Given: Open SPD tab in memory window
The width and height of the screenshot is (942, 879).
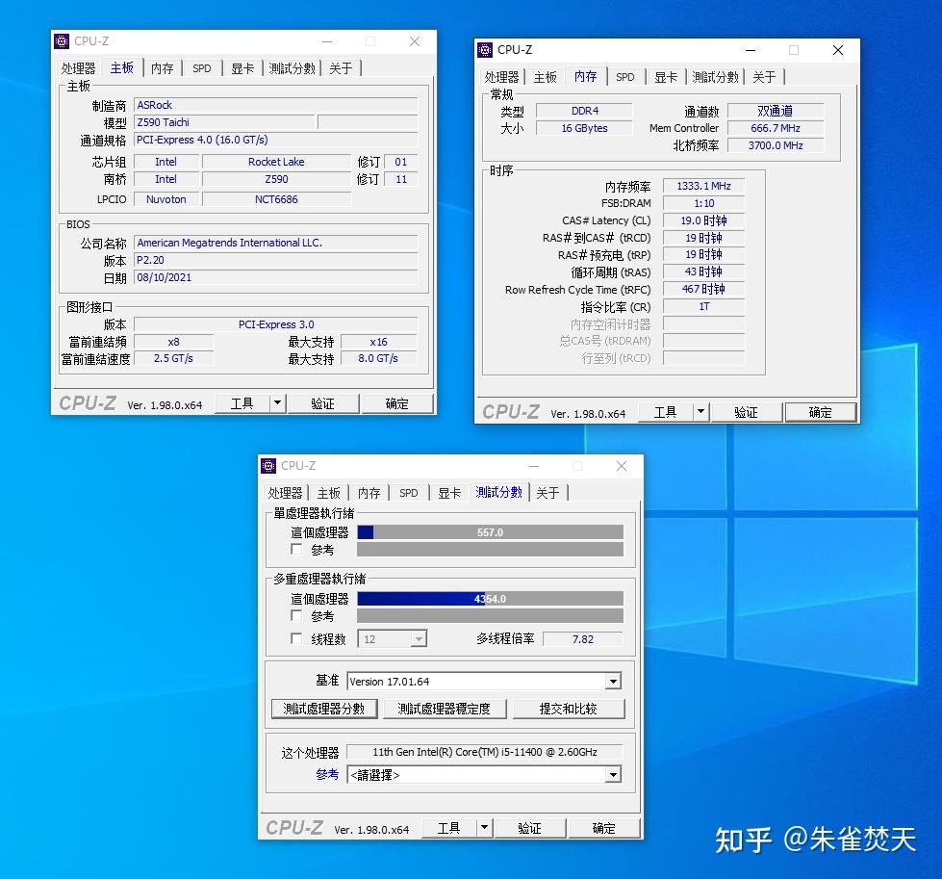Looking at the screenshot, I should click(x=624, y=77).
